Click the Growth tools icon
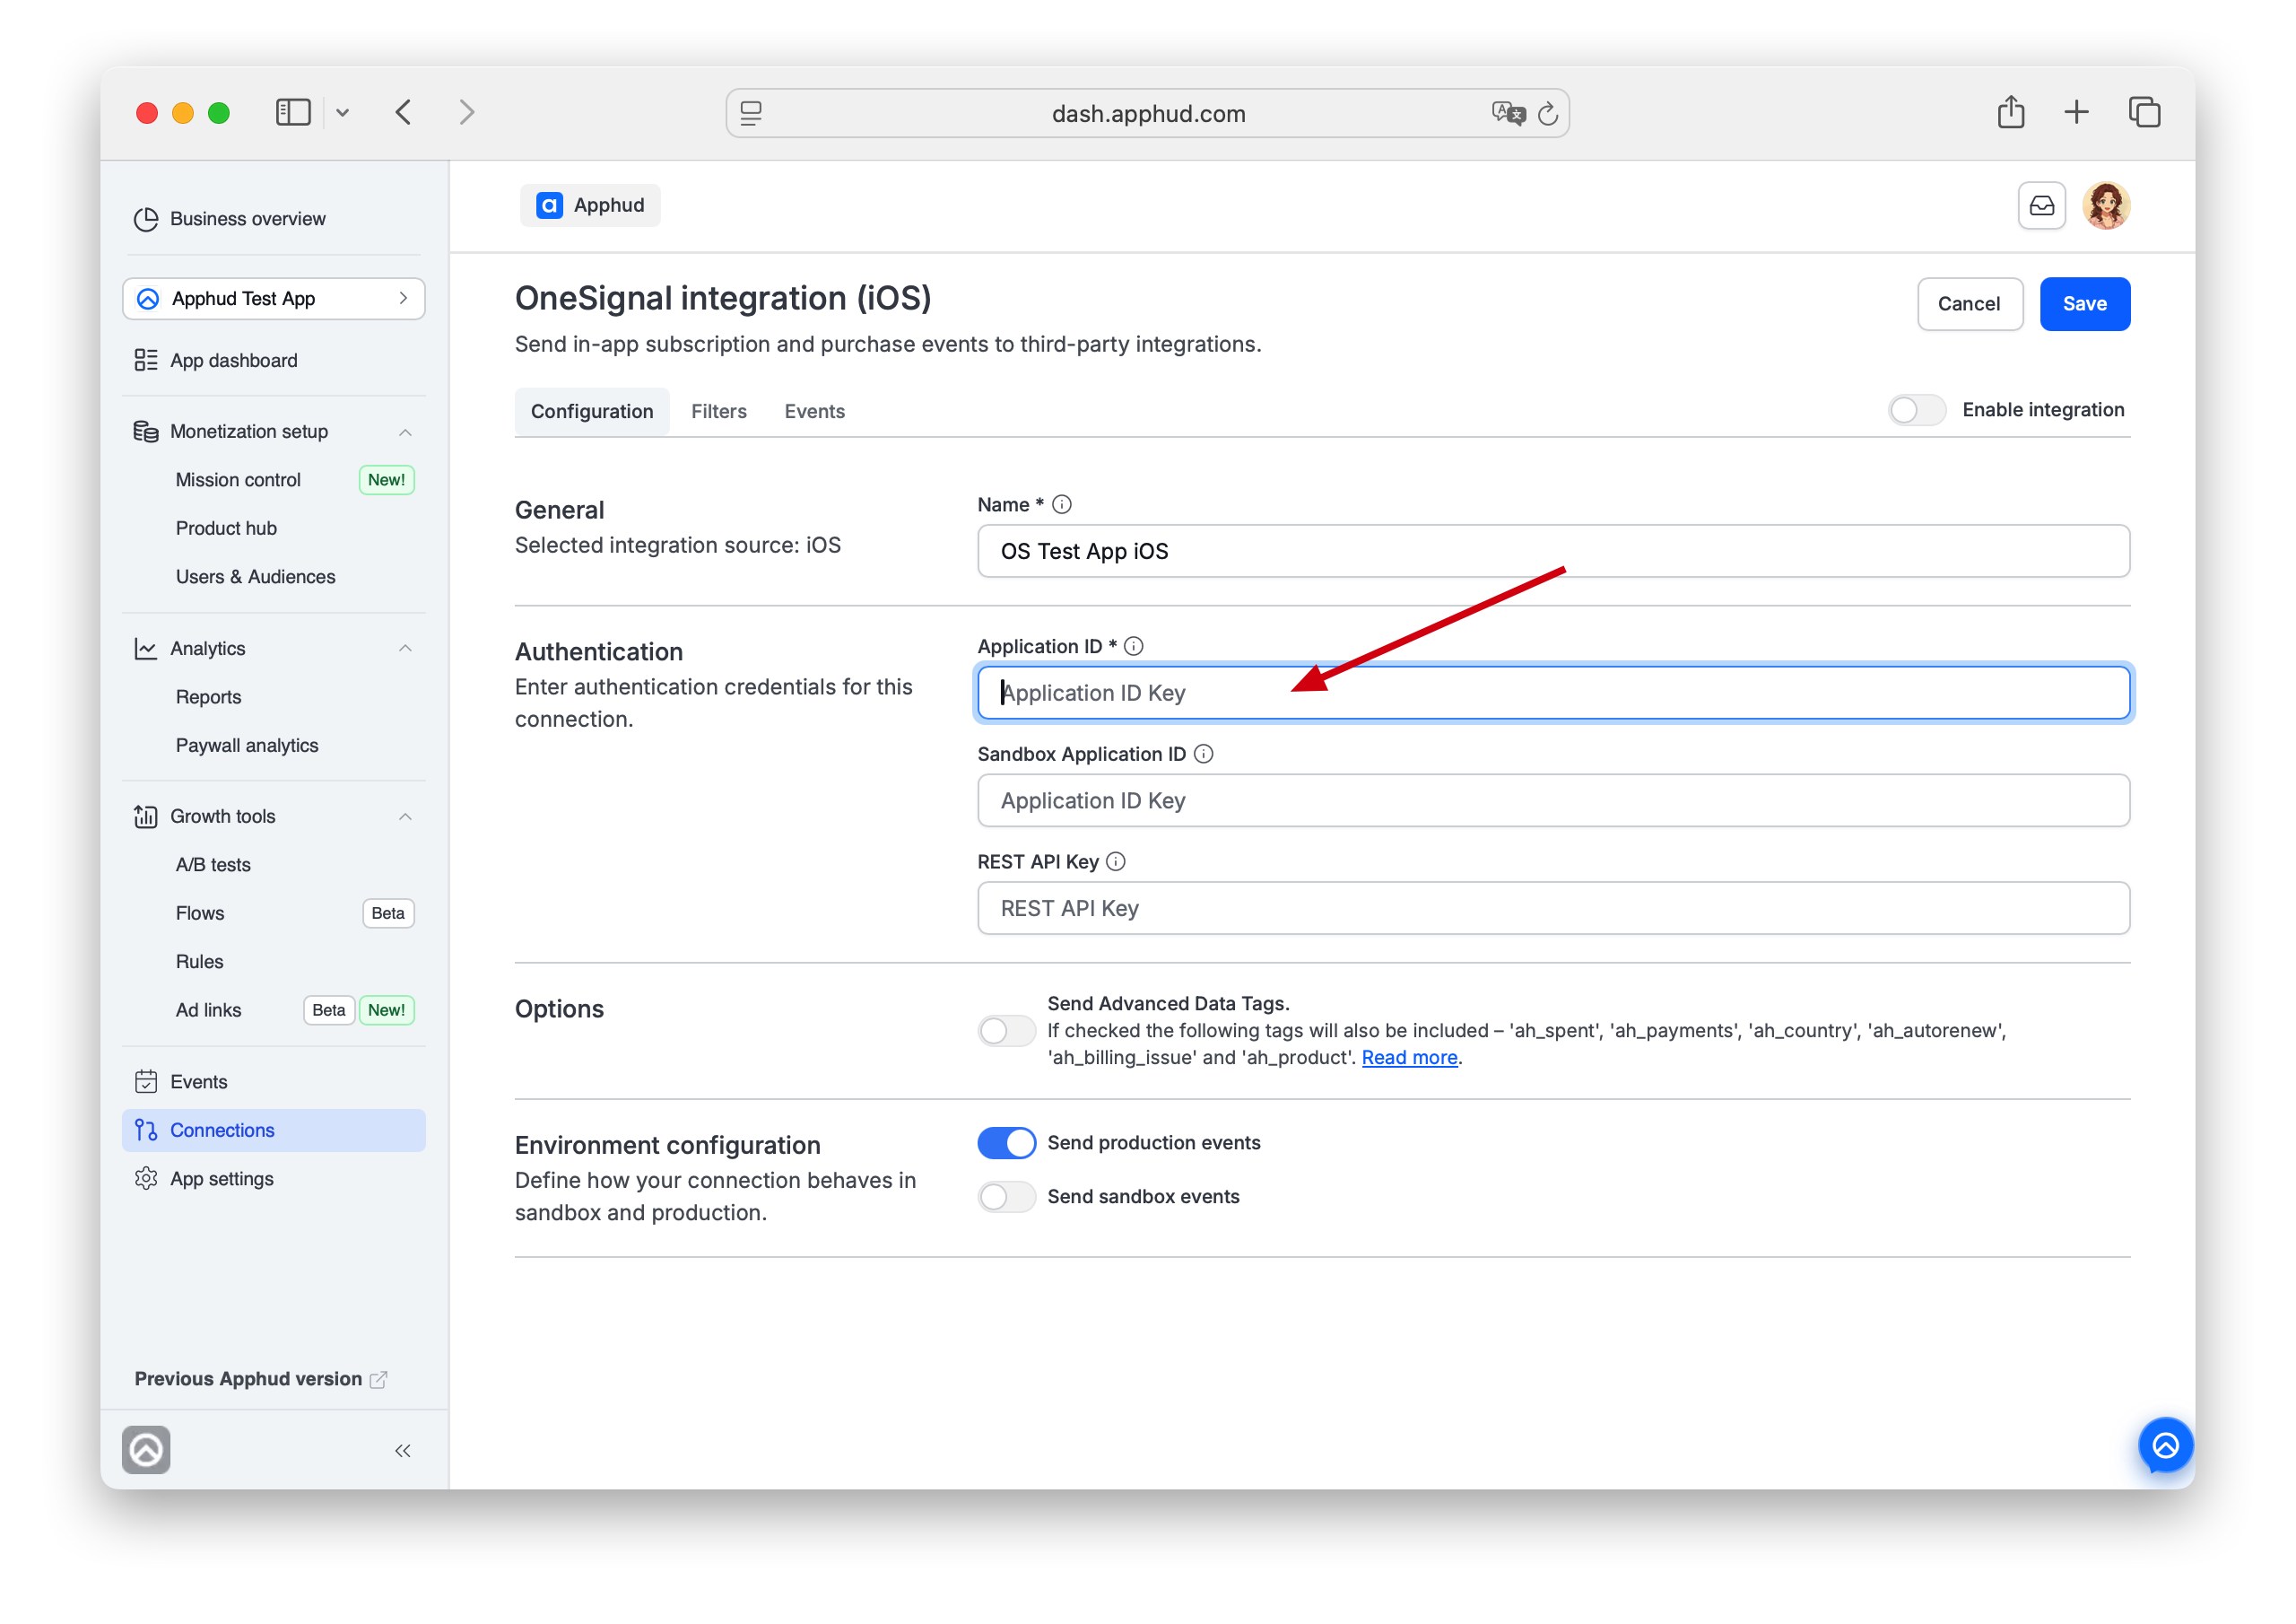This screenshot has height=1624, width=2296. (146, 816)
